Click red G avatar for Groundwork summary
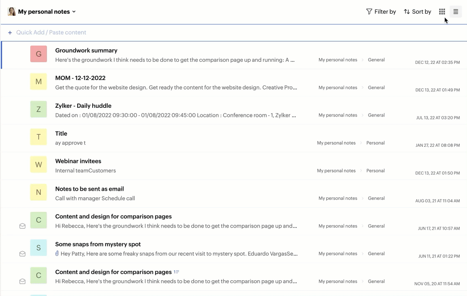 pyautogui.click(x=39, y=54)
